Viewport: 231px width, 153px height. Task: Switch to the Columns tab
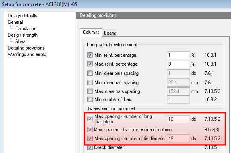click(x=91, y=32)
